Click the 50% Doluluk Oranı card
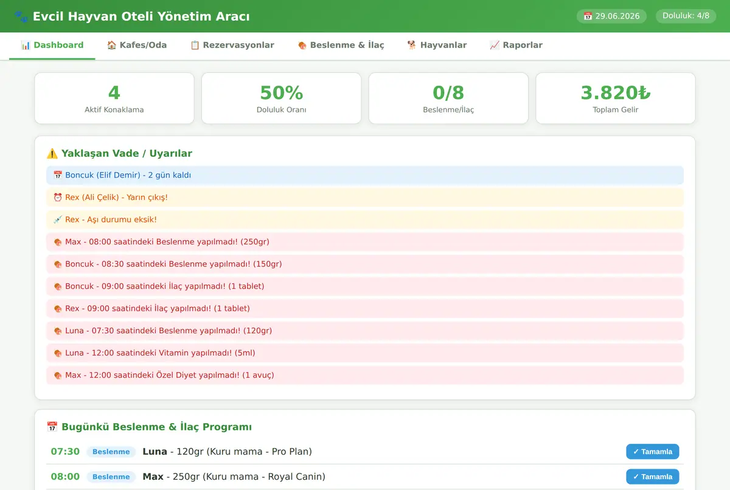Viewport: 730px width, 490px height. click(x=282, y=98)
